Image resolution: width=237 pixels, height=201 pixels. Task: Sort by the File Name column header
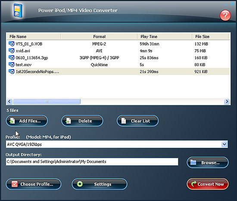(34, 37)
